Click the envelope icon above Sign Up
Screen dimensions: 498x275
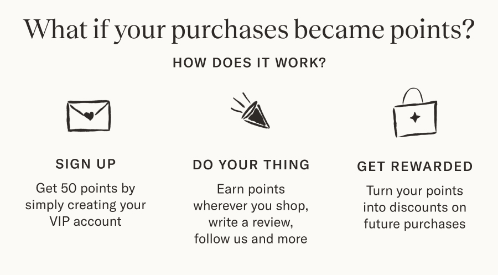[89, 116]
